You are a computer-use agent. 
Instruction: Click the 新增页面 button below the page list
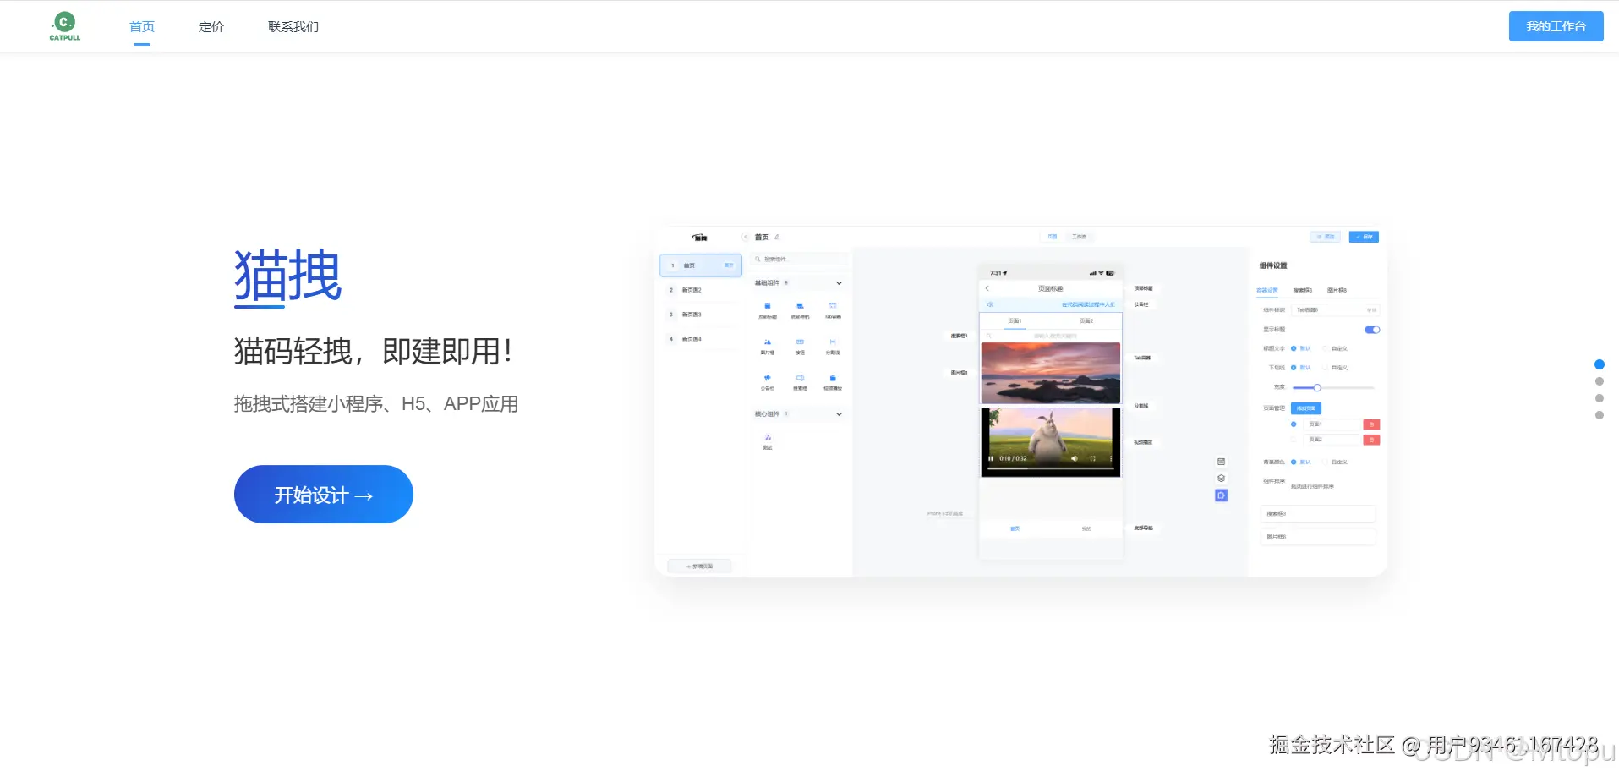699,566
